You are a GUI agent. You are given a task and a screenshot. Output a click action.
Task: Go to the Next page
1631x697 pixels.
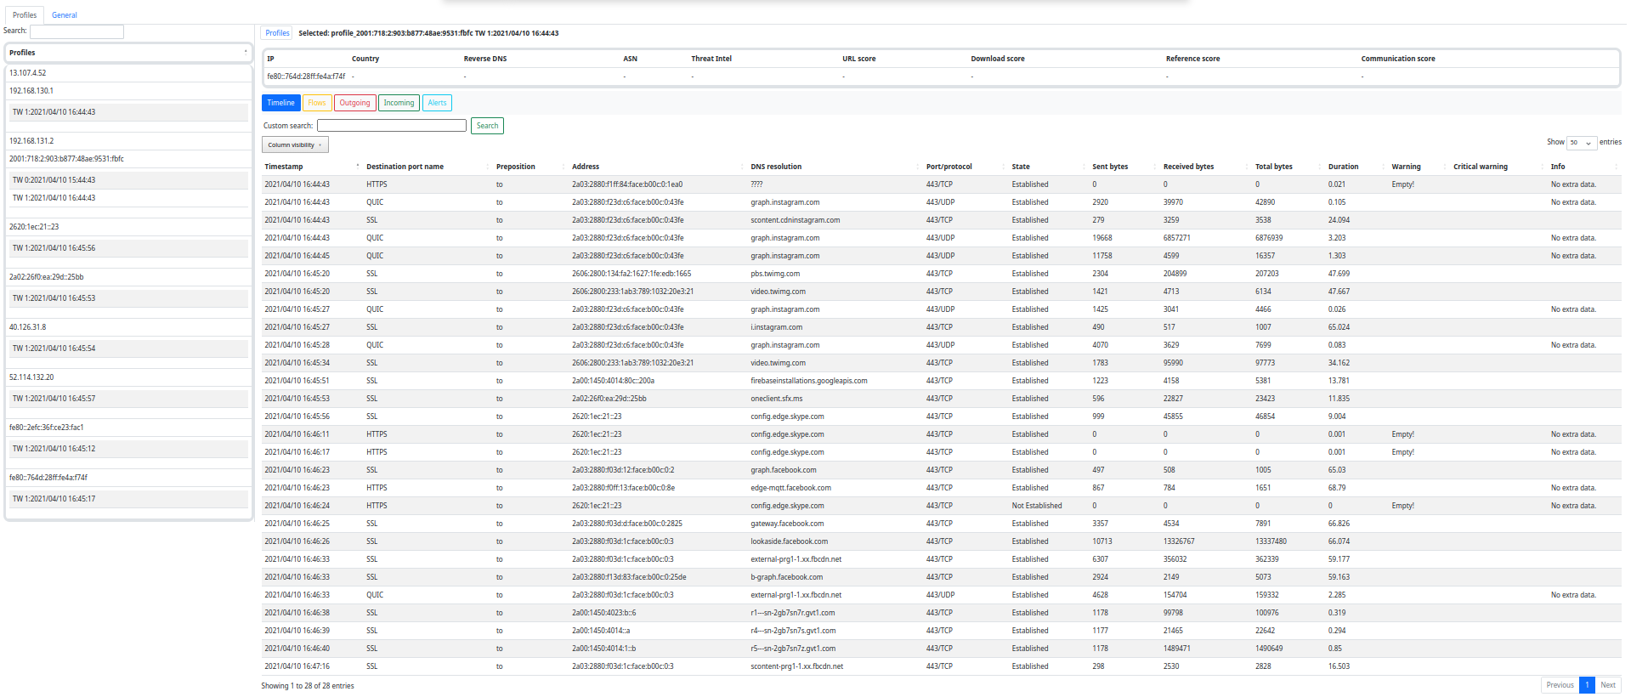(1608, 685)
